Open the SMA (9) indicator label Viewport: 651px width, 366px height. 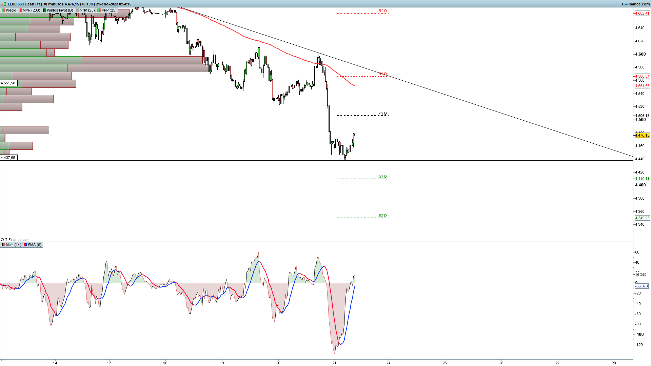[x=33, y=245]
